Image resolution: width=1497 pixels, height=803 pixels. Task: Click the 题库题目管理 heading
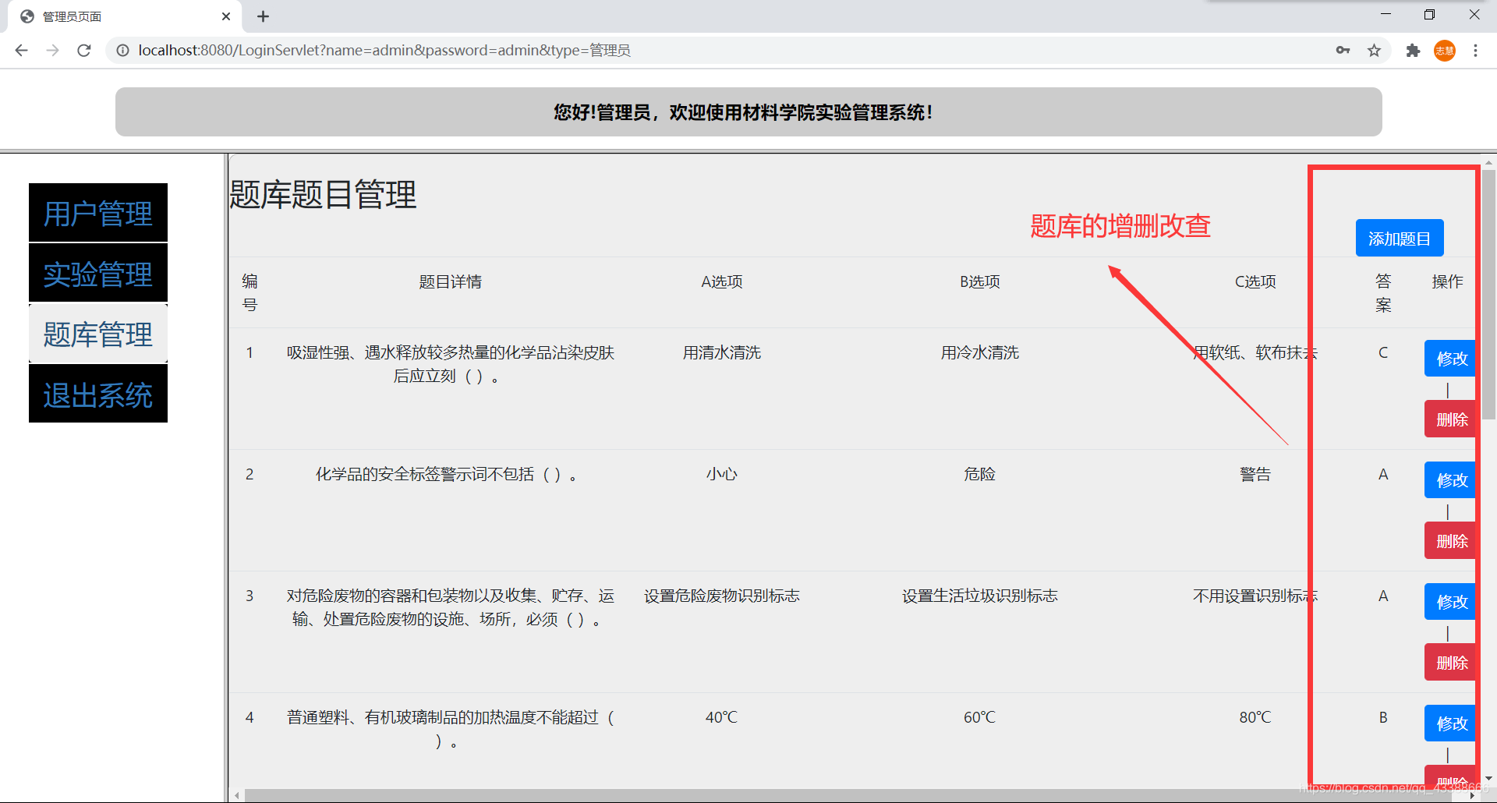(323, 194)
